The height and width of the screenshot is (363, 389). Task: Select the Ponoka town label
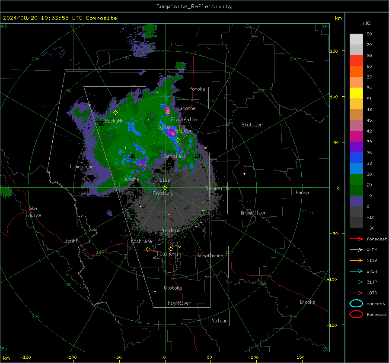(197, 89)
